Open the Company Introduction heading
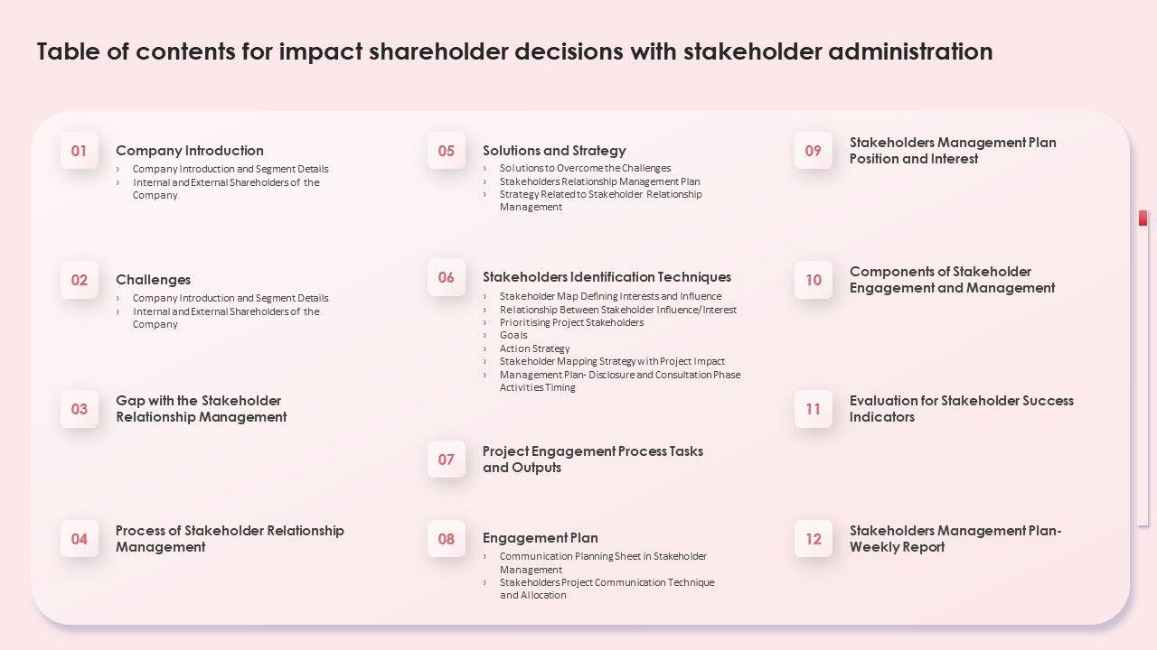 [x=190, y=151]
